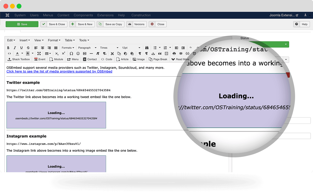The height and width of the screenshot is (192, 313).
Task: Insert a code sample braces icon
Action: 187,53
